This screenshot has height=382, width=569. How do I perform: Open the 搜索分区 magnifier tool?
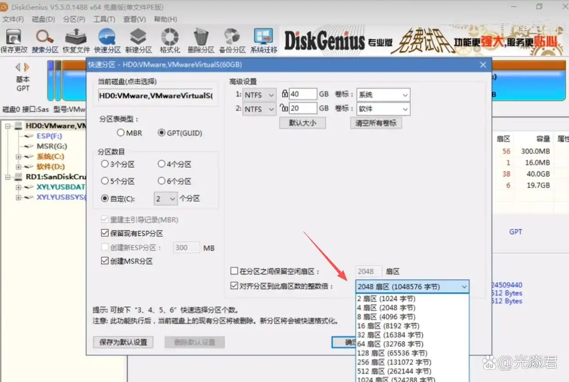tap(44, 40)
